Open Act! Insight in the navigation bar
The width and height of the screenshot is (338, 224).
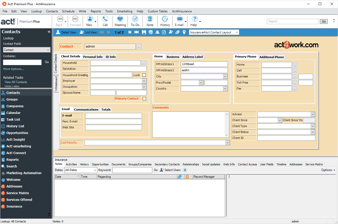point(16,139)
